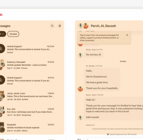
Task: Click Al's avatar beside hospitality message
Action: 80,89
